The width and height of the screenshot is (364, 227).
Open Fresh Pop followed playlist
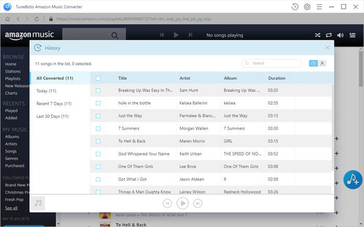pyautogui.click(x=14, y=200)
